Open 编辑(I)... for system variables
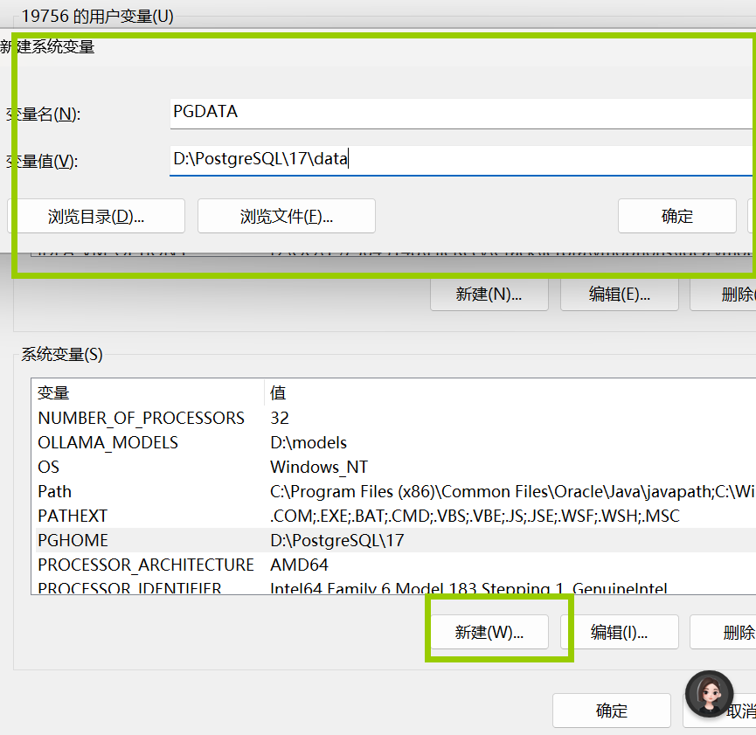 click(619, 632)
